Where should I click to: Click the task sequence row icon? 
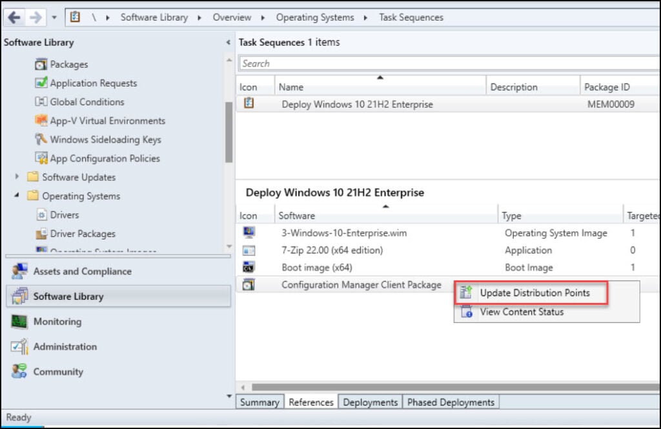pyautogui.click(x=249, y=103)
